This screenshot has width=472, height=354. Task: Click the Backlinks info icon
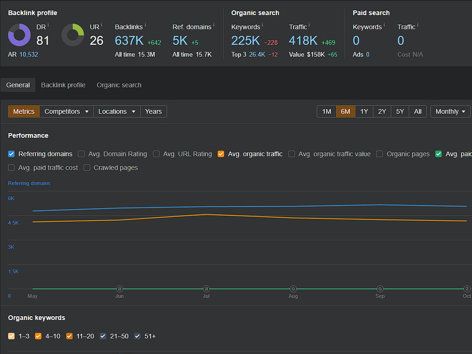click(x=145, y=25)
